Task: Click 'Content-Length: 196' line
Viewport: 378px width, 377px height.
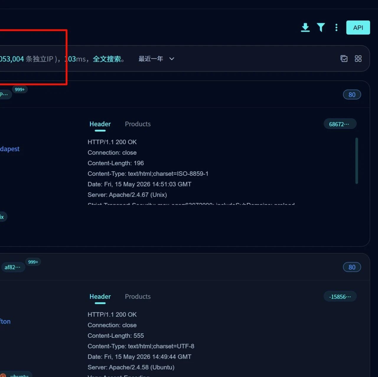Action: (x=116, y=163)
